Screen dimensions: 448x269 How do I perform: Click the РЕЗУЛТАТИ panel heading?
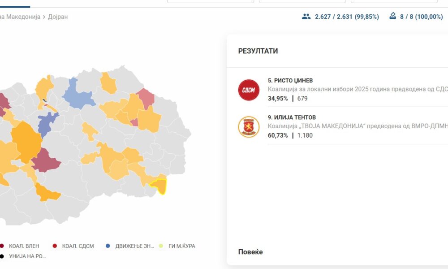tap(258, 51)
